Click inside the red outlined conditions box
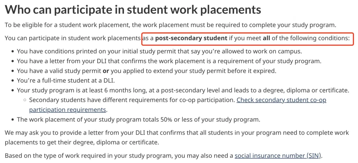The width and height of the screenshot is (358, 163). pyautogui.click(x=247, y=38)
